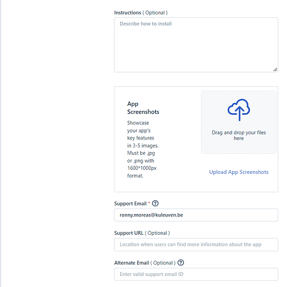
Task: Click the Support Email field with ronny.moreas address
Action: 196,215
